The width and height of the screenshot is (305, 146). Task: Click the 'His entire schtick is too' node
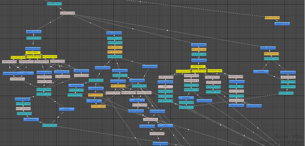pyautogui.click(x=288, y=77)
